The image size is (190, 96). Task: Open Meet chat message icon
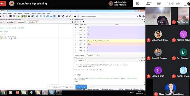[x=159, y=3]
